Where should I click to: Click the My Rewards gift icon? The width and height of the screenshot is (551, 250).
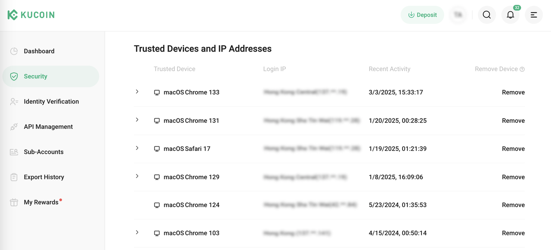[14, 202]
